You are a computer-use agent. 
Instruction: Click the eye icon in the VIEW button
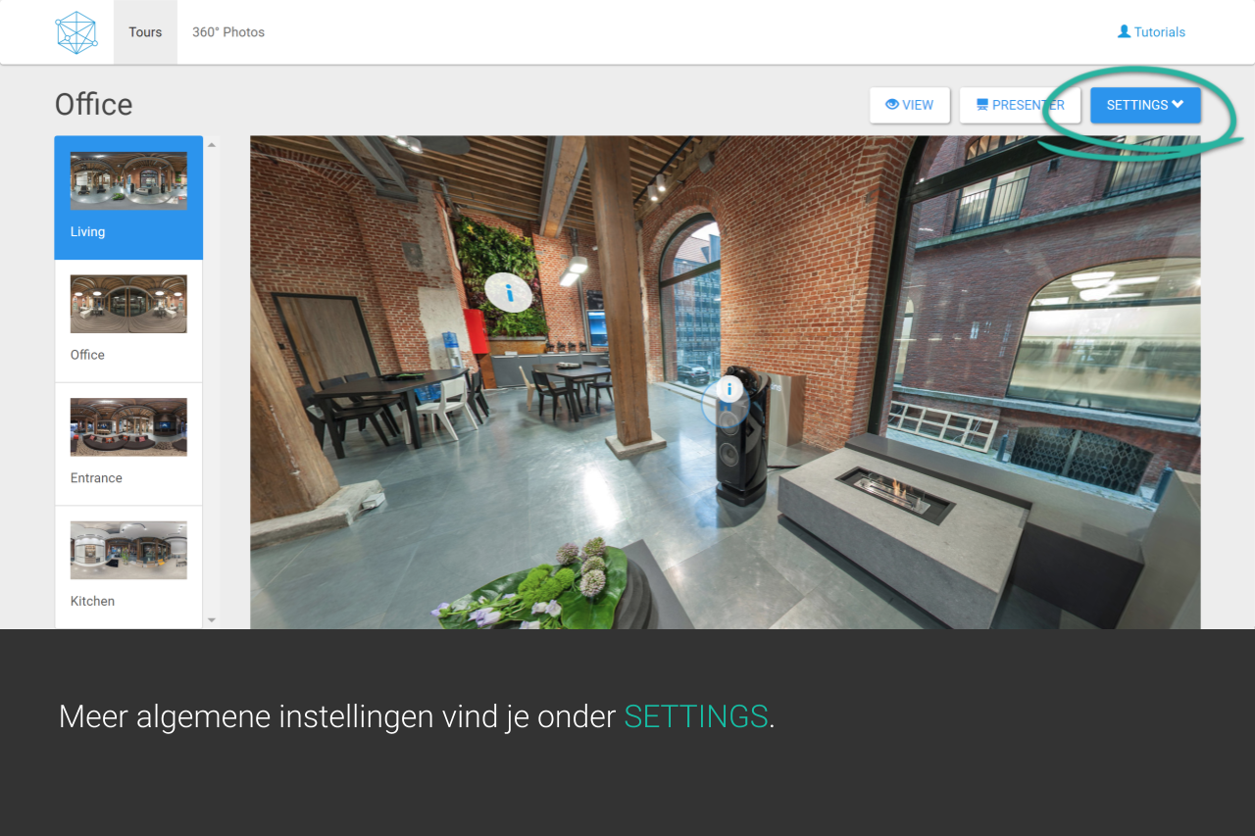point(892,105)
